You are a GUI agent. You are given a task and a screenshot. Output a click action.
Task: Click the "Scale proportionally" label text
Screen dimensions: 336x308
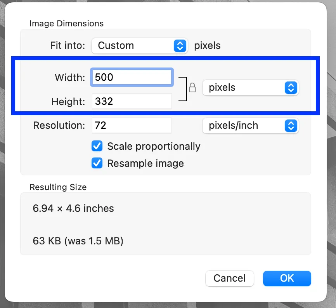point(154,146)
